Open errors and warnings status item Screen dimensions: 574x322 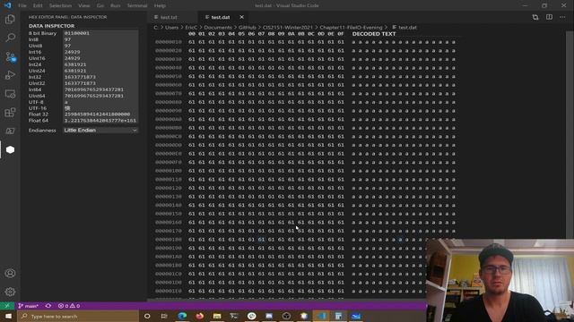point(69,306)
